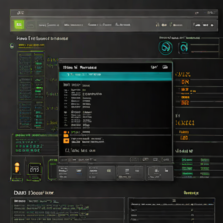The width and height of the screenshot is (223, 223).
Task: Open the fourth thumbnail card below the dialog
Action: pyautogui.click(x=160, y=173)
